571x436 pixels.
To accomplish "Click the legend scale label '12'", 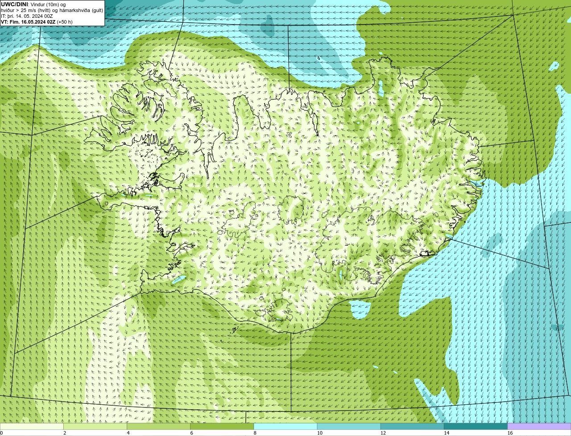I will pos(383,433).
